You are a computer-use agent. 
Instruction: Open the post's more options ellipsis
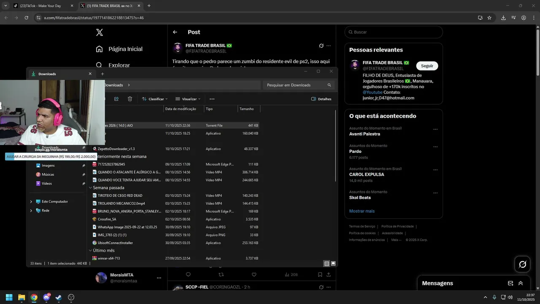coord(329,46)
